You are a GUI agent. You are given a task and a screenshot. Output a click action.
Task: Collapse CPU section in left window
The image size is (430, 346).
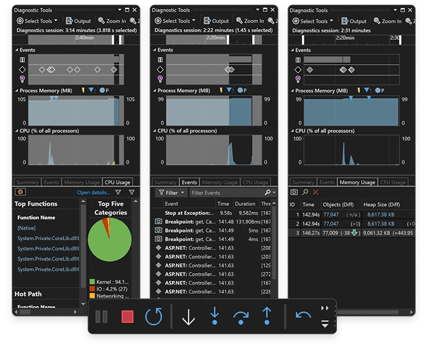(17, 131)
